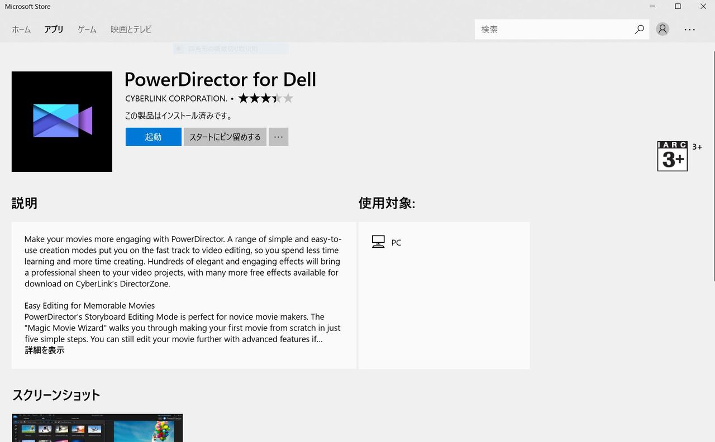Viewport: 715px width, 442px height.
Task: Click CYBERLINK CORPORATION. publisher name
Action: [176, 99]
